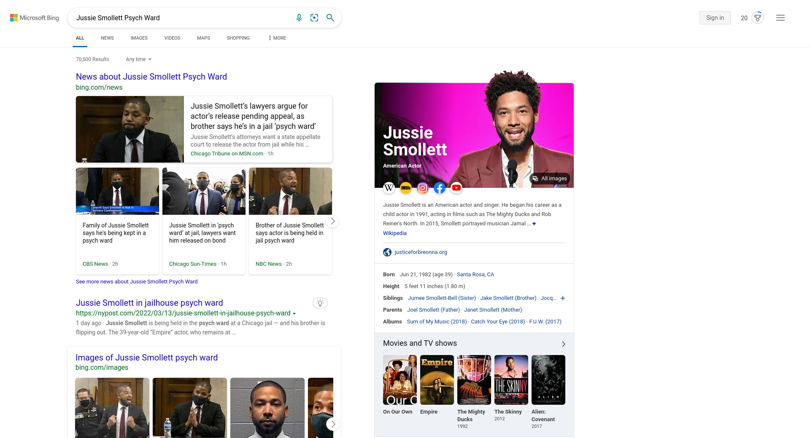Open Microsoft Rewards trophy icon
This screenshot has height=438, width=810.
[x=758, y=18]
